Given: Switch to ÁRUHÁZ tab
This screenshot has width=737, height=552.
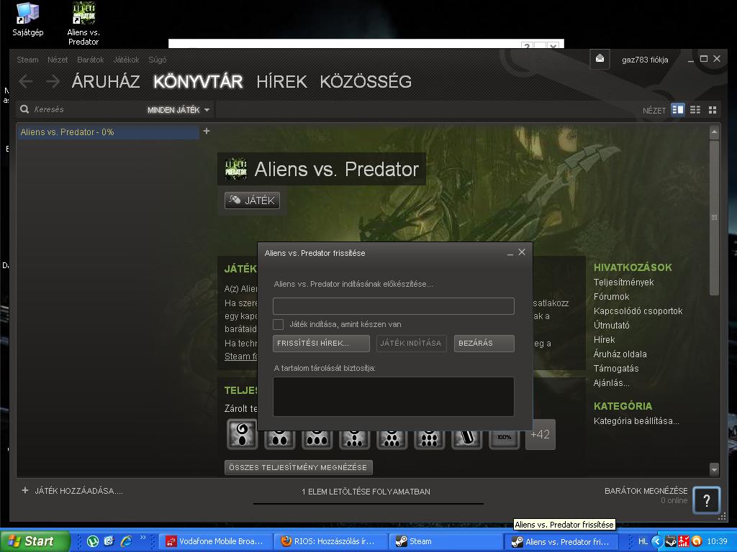Looking at the screenshot, I should (x=106, y=82).
